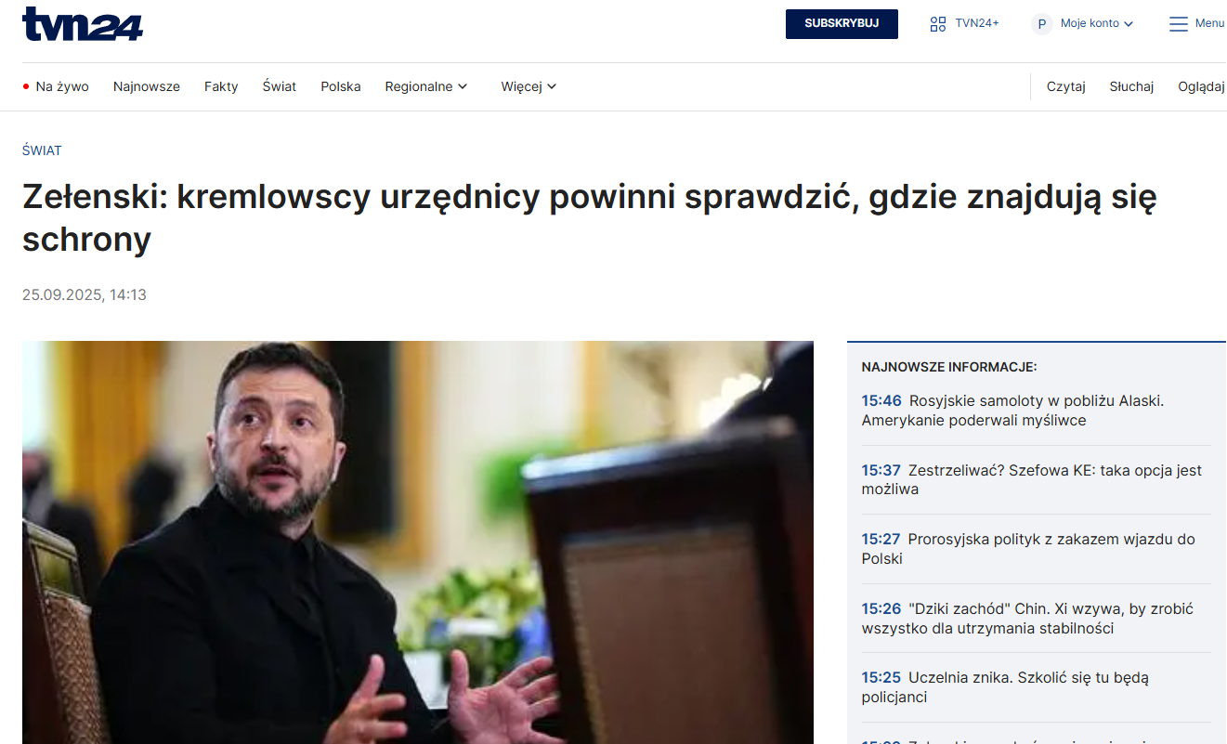Expand the Moje konto dropdown
Image resolution: width=1227 pixels, height=744 pixels.
[x=1096, y=24]
